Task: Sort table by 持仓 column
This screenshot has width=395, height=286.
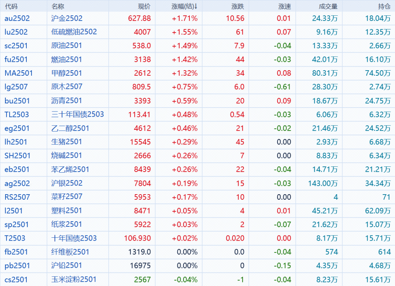Action: [x=384, y=6]
